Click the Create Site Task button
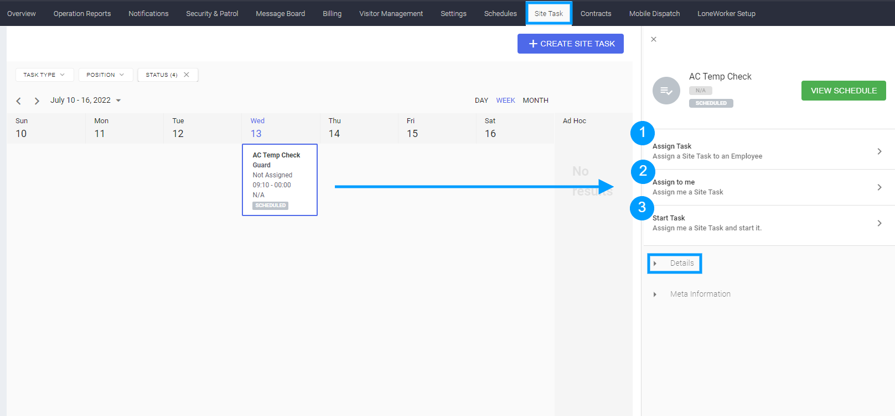Screen dimensions: 895x416 point(571,44)
